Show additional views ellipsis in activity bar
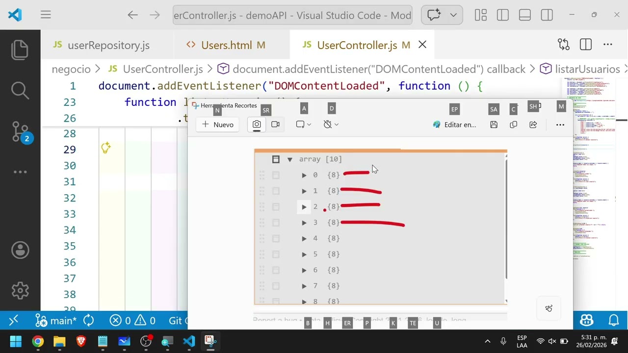628x353 pixels. pyautogui.click(x=20, y=172)
